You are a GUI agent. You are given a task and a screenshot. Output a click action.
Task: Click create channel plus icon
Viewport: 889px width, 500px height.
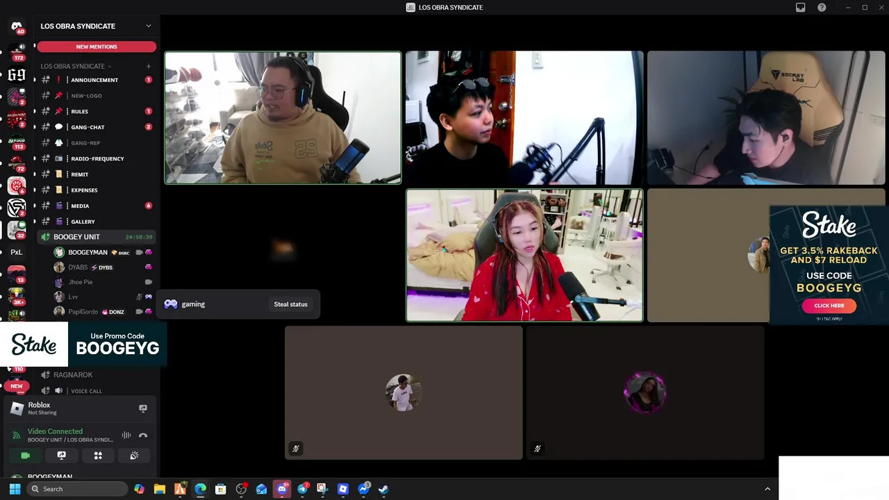(x=148, y=66)
